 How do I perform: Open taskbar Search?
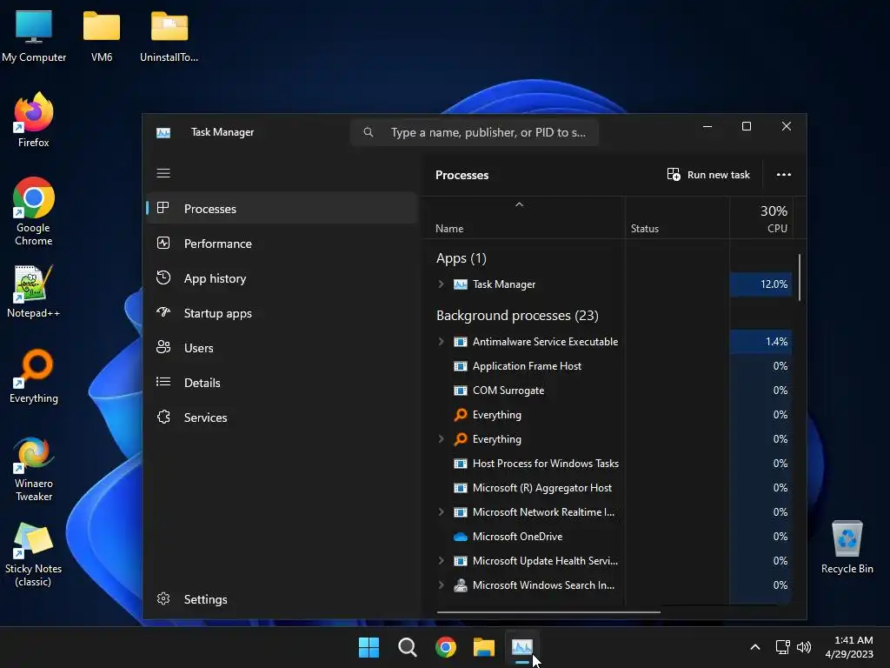click(x=407, y=647)
